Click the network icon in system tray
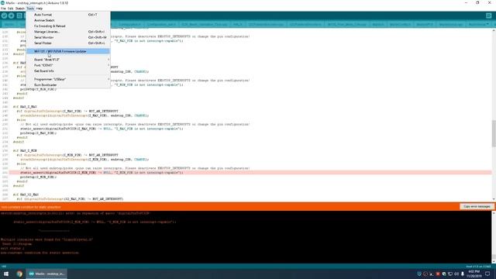This screenshot has width=496, height=279. (x=450, y=274)
